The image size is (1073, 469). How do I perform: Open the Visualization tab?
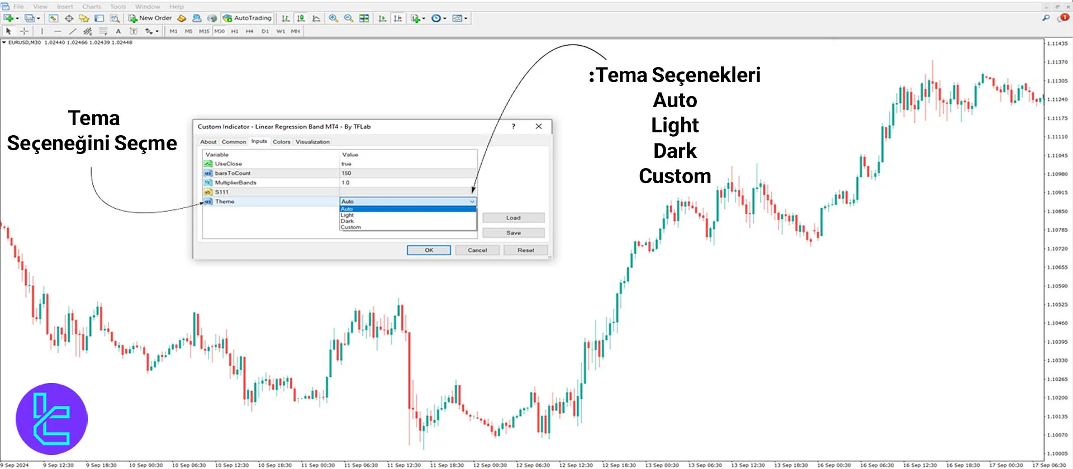(x=312, y=142)
